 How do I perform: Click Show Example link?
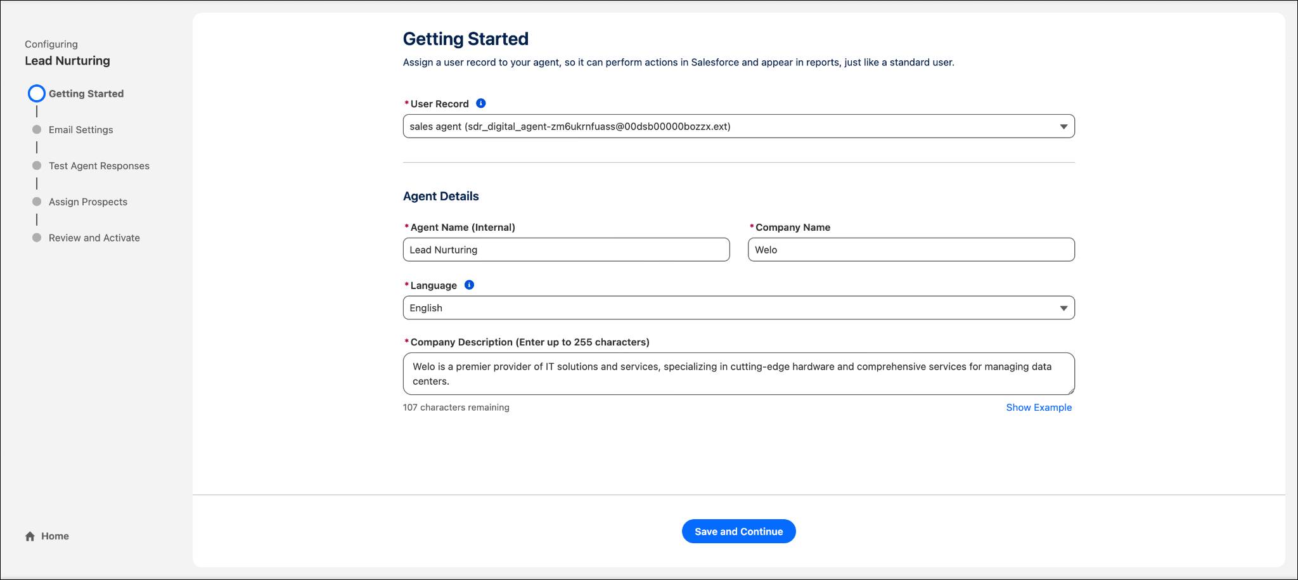tap(1039, 408)
